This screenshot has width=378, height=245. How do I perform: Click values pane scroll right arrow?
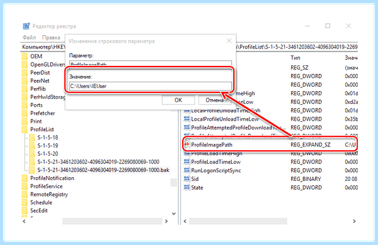[354, 221]
